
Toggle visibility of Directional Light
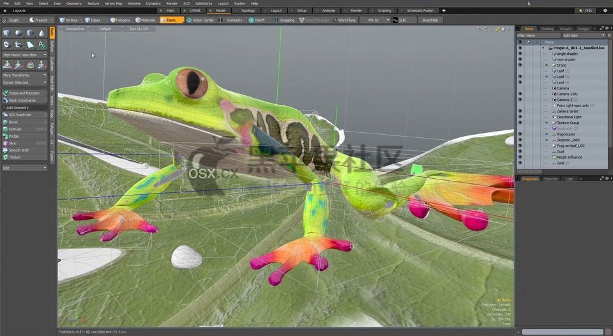(520, 117)
